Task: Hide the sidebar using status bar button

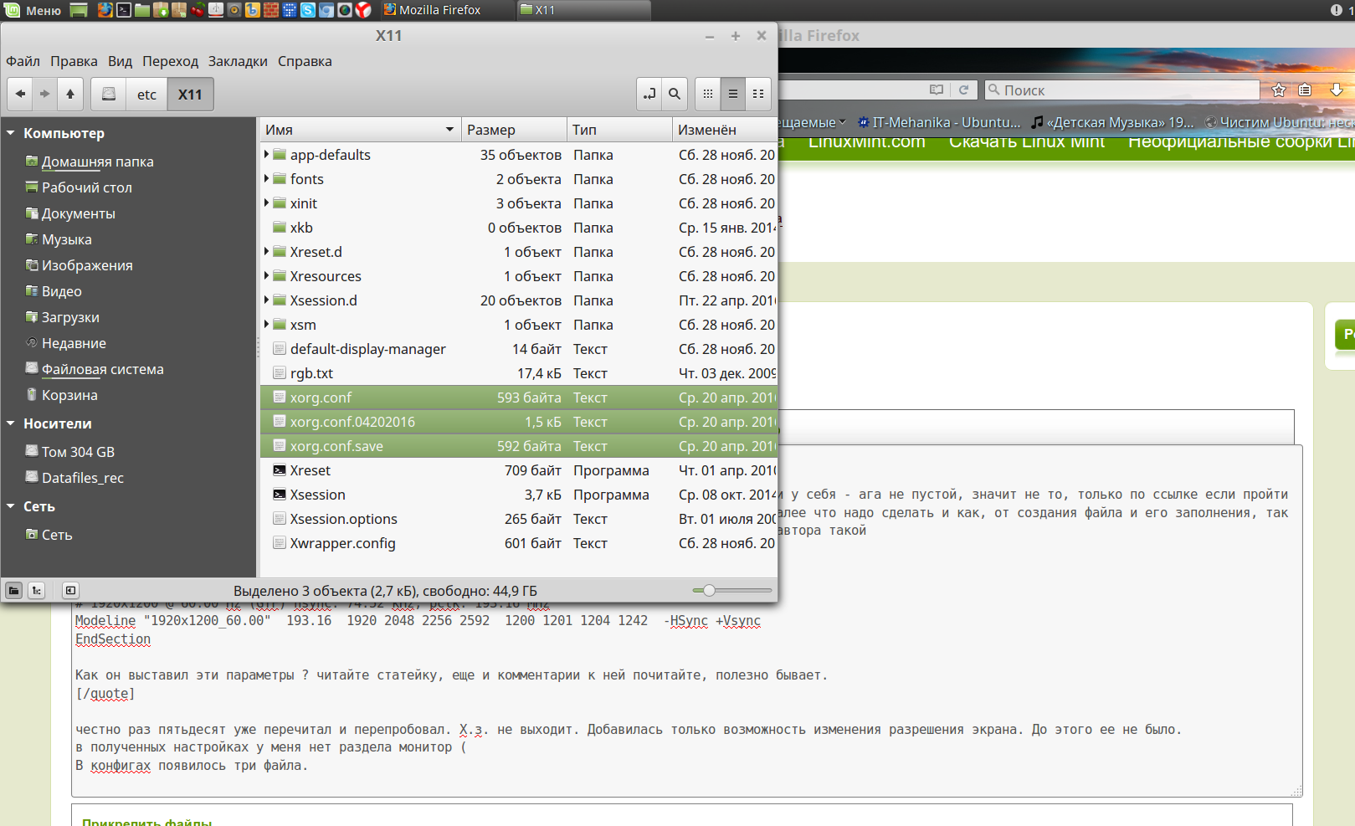Action: pos(70,591)
